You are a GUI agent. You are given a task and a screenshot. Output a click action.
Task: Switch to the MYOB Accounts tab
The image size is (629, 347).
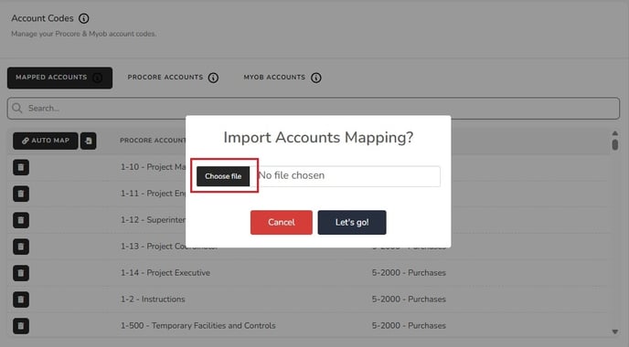[x=274, y=78]
